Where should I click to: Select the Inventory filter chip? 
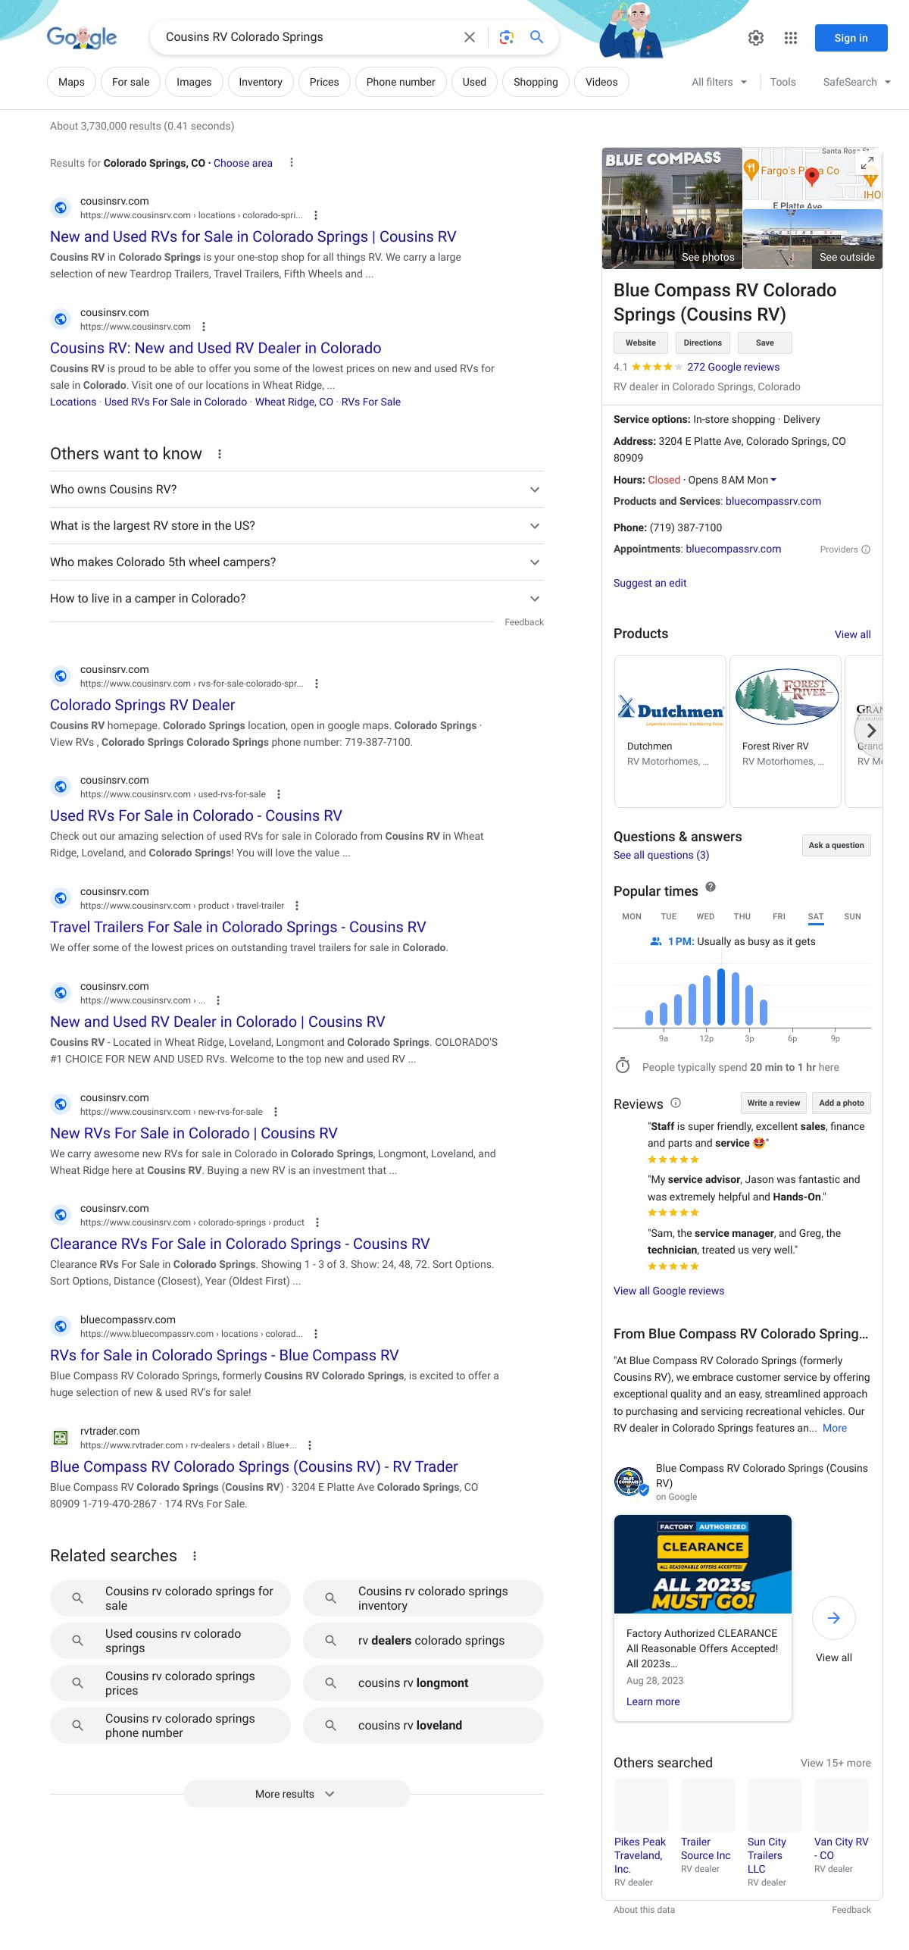point(260,82)
